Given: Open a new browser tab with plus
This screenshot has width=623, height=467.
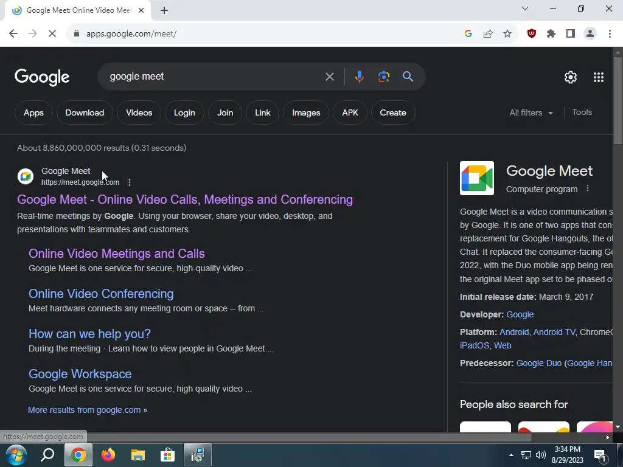Looking at the screenshot, I should [x=164, y=11].
